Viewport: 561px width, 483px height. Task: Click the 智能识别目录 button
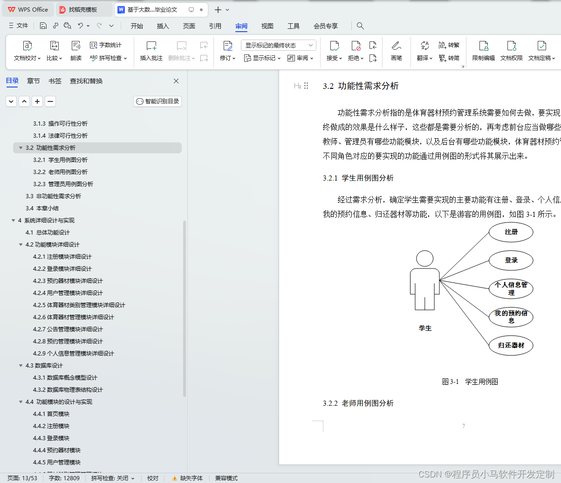pos(157,101)
